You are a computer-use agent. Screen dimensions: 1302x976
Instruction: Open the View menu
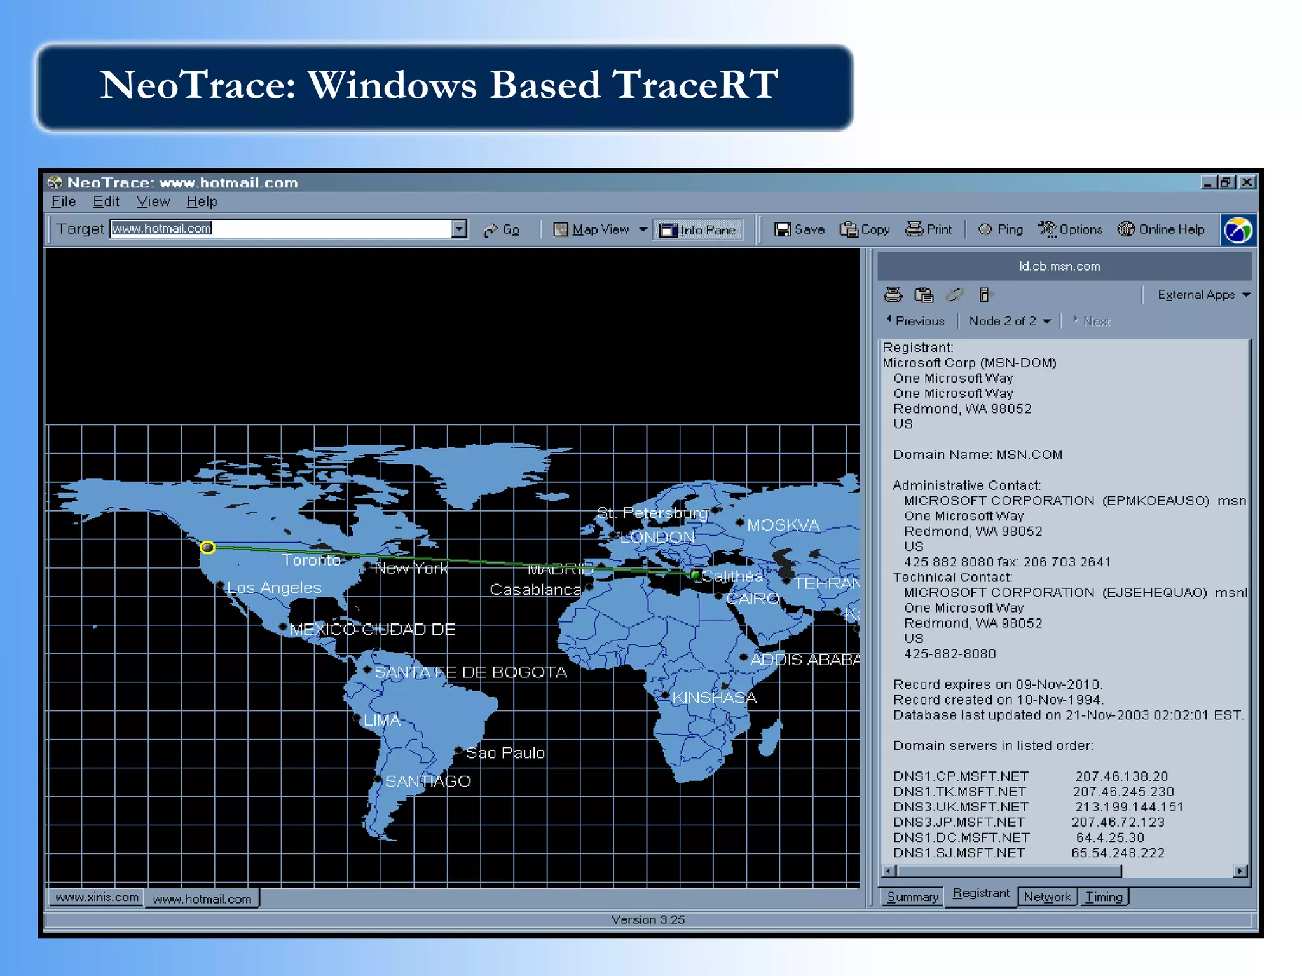[x=153, y=201]
